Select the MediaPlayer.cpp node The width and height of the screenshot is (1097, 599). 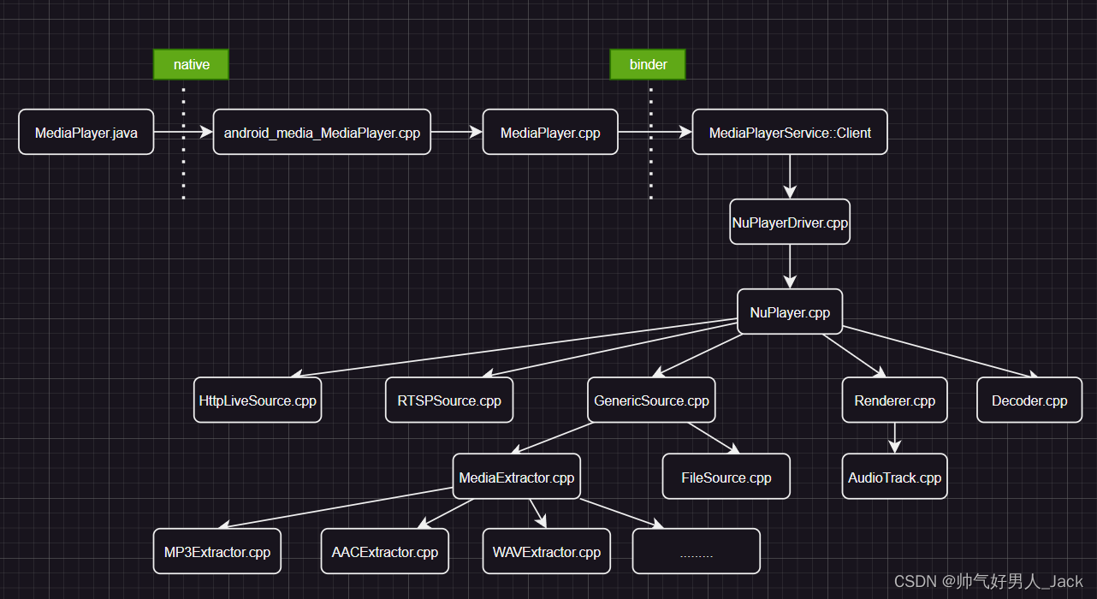550,132
